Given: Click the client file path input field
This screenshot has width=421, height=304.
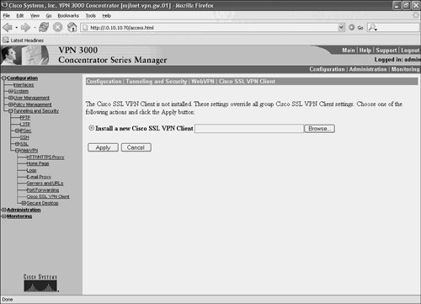Looking at the screenshot, I should tap(249, 129).
